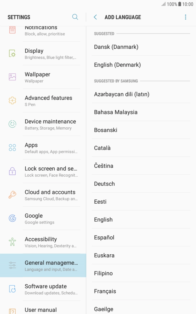Tap the Accessibility figure icon
Screen dimensions: 196x314
[12, 242]
